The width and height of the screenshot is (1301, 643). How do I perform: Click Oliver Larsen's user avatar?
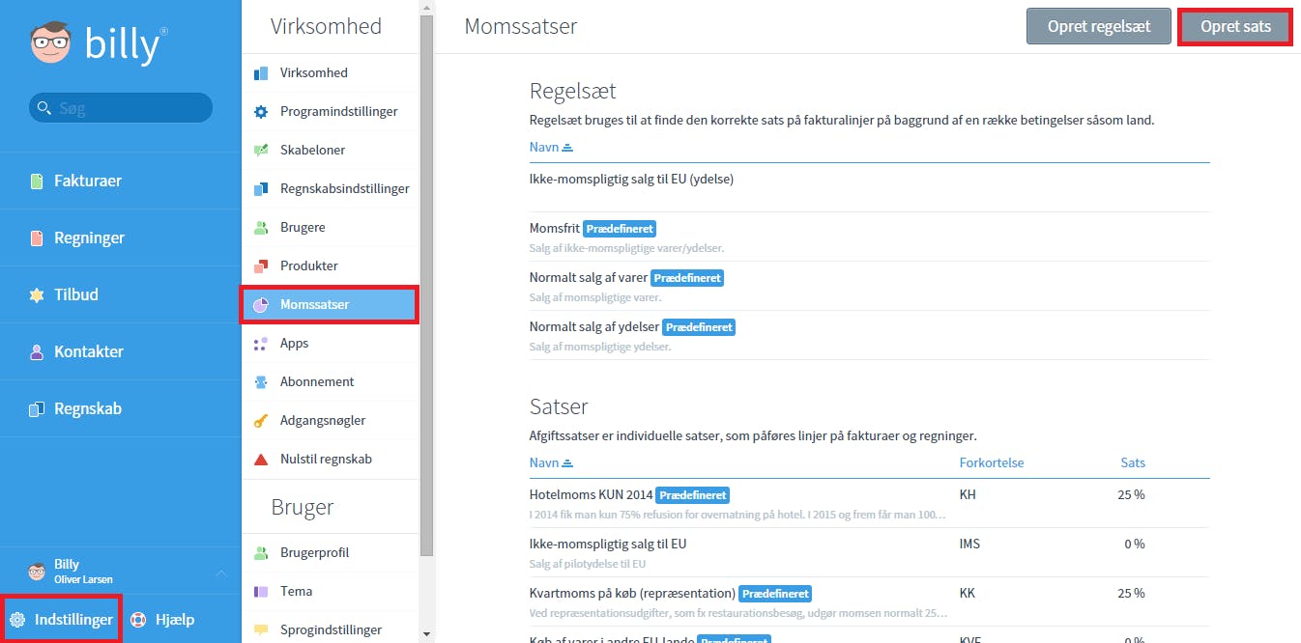coord(37,572)
